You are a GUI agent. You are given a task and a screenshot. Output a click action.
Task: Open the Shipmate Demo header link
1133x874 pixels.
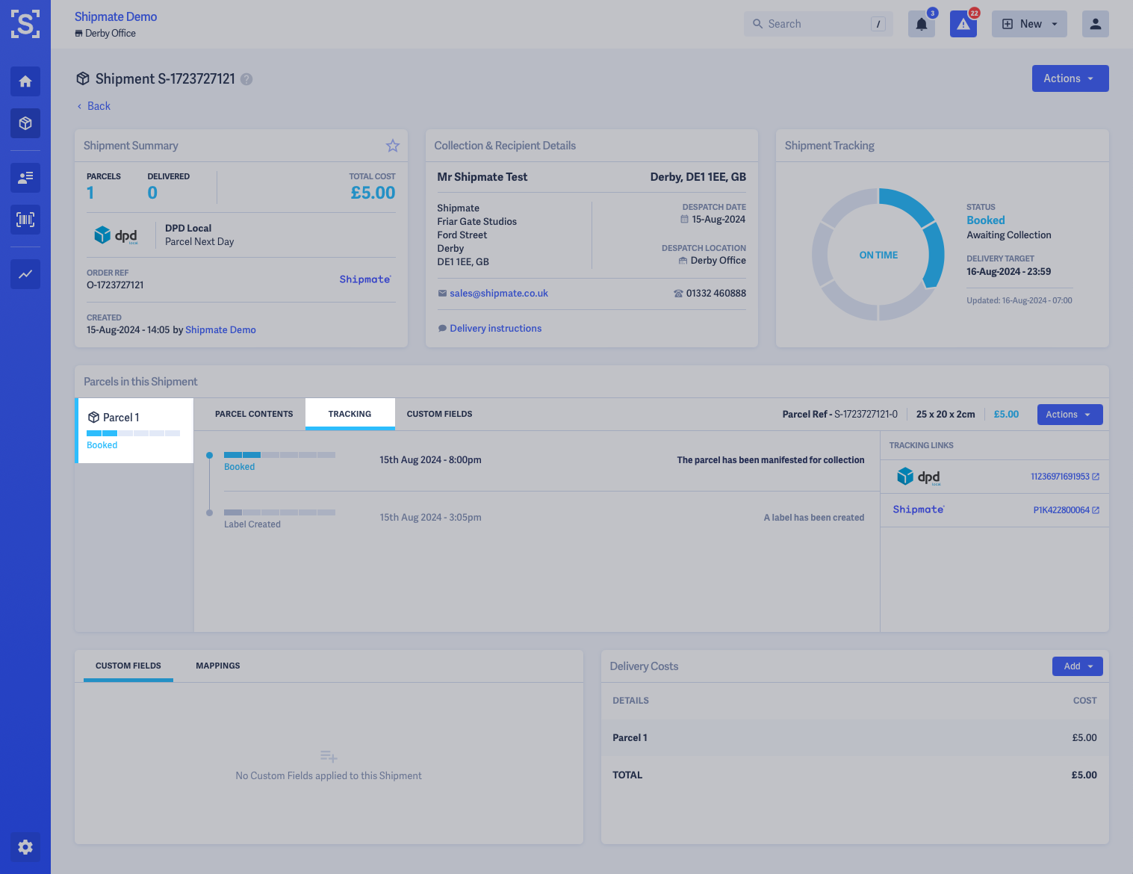coord(116,16)
